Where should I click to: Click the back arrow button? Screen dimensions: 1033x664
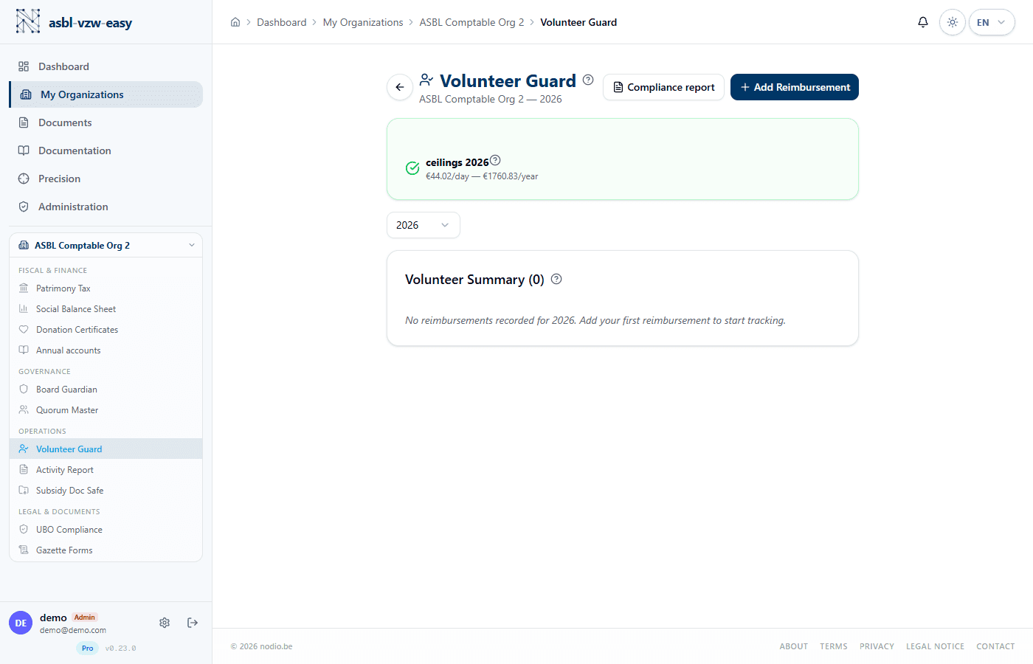400,87
